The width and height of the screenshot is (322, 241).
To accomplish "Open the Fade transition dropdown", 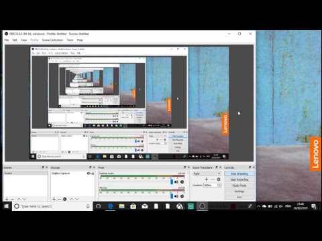I will 207,173.
